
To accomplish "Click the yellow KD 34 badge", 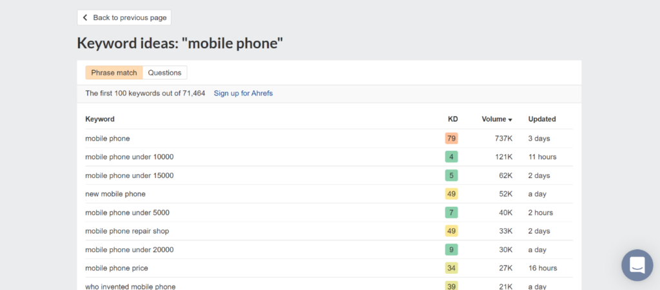I will coord(451,268).
